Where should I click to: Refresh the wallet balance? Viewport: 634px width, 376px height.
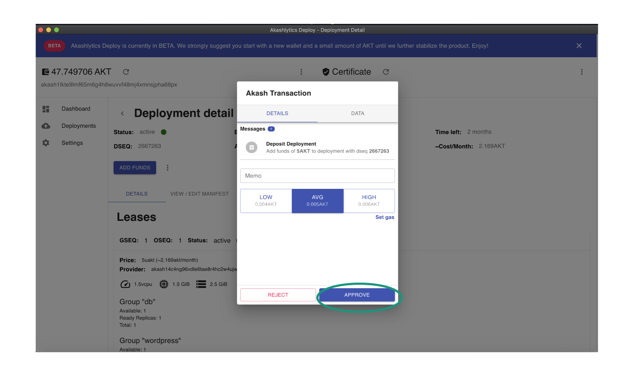[x=126, y=72]
